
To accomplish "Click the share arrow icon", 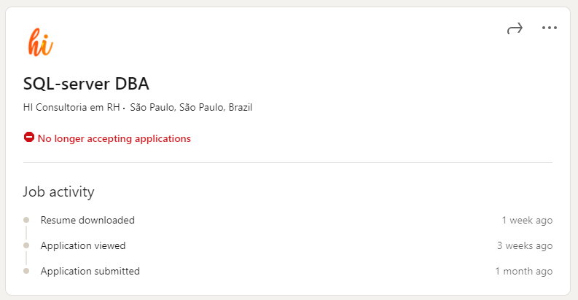I will tap(515, 28).
